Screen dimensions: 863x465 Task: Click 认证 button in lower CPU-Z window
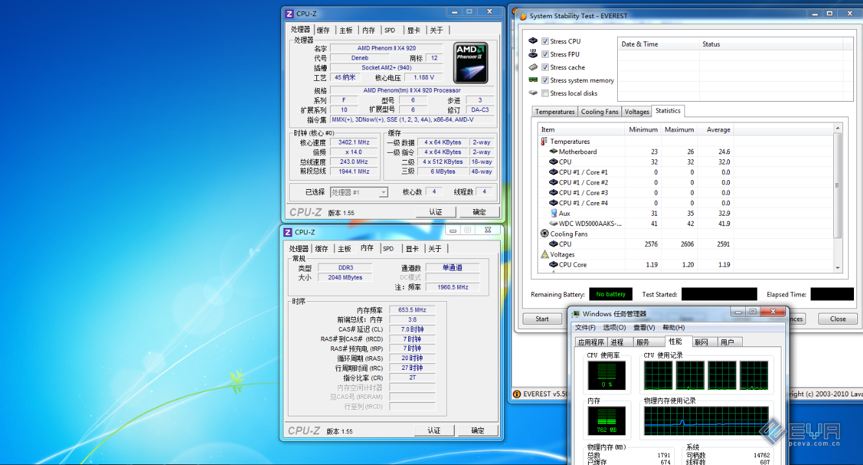[x=434, y=431]
